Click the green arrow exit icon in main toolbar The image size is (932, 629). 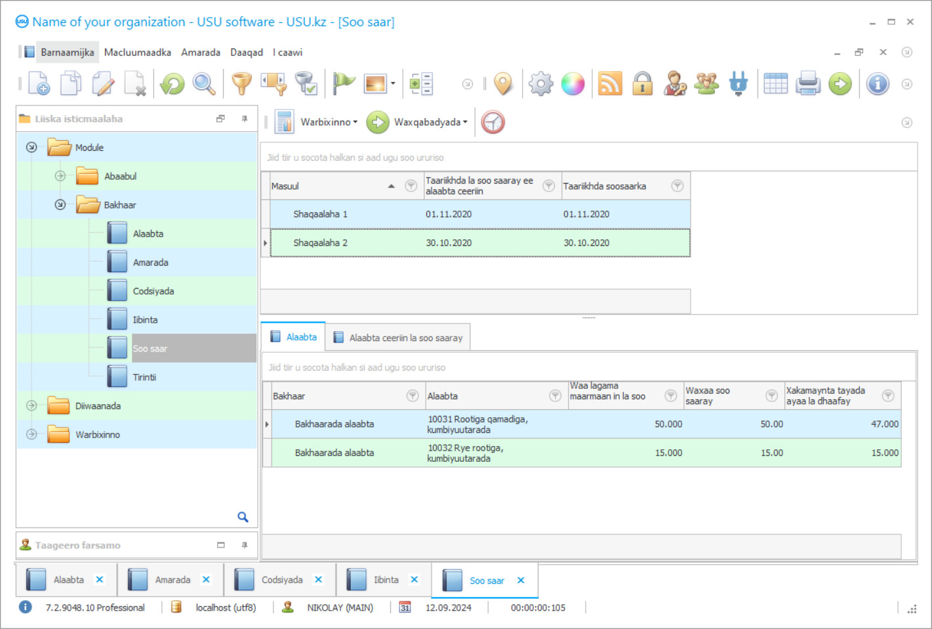tap(840, 84)
